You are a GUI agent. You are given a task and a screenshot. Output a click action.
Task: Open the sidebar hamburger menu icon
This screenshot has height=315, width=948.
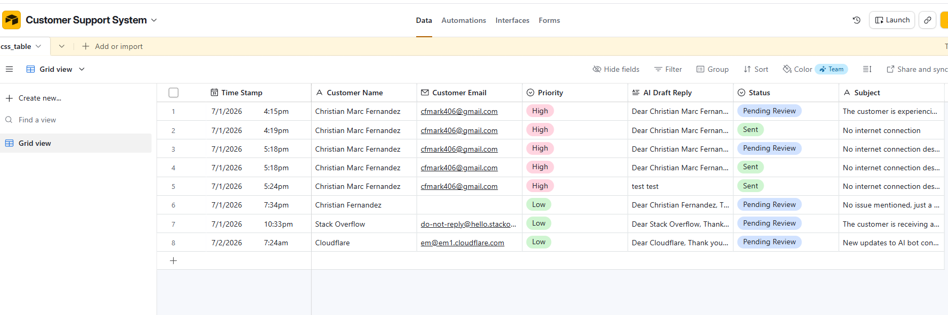pos(9,69)
